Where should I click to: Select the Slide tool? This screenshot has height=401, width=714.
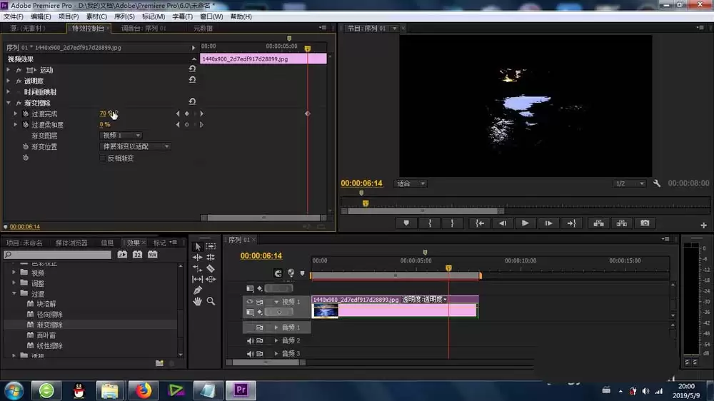point(211,279)
